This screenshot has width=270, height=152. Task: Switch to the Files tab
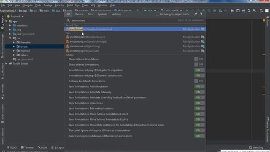90,14
